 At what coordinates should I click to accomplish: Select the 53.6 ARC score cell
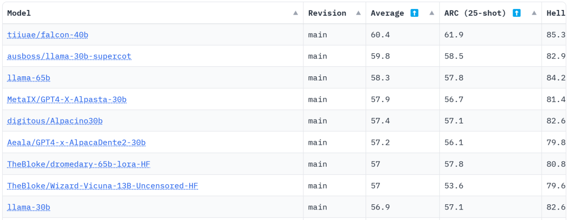click(490, 186)
